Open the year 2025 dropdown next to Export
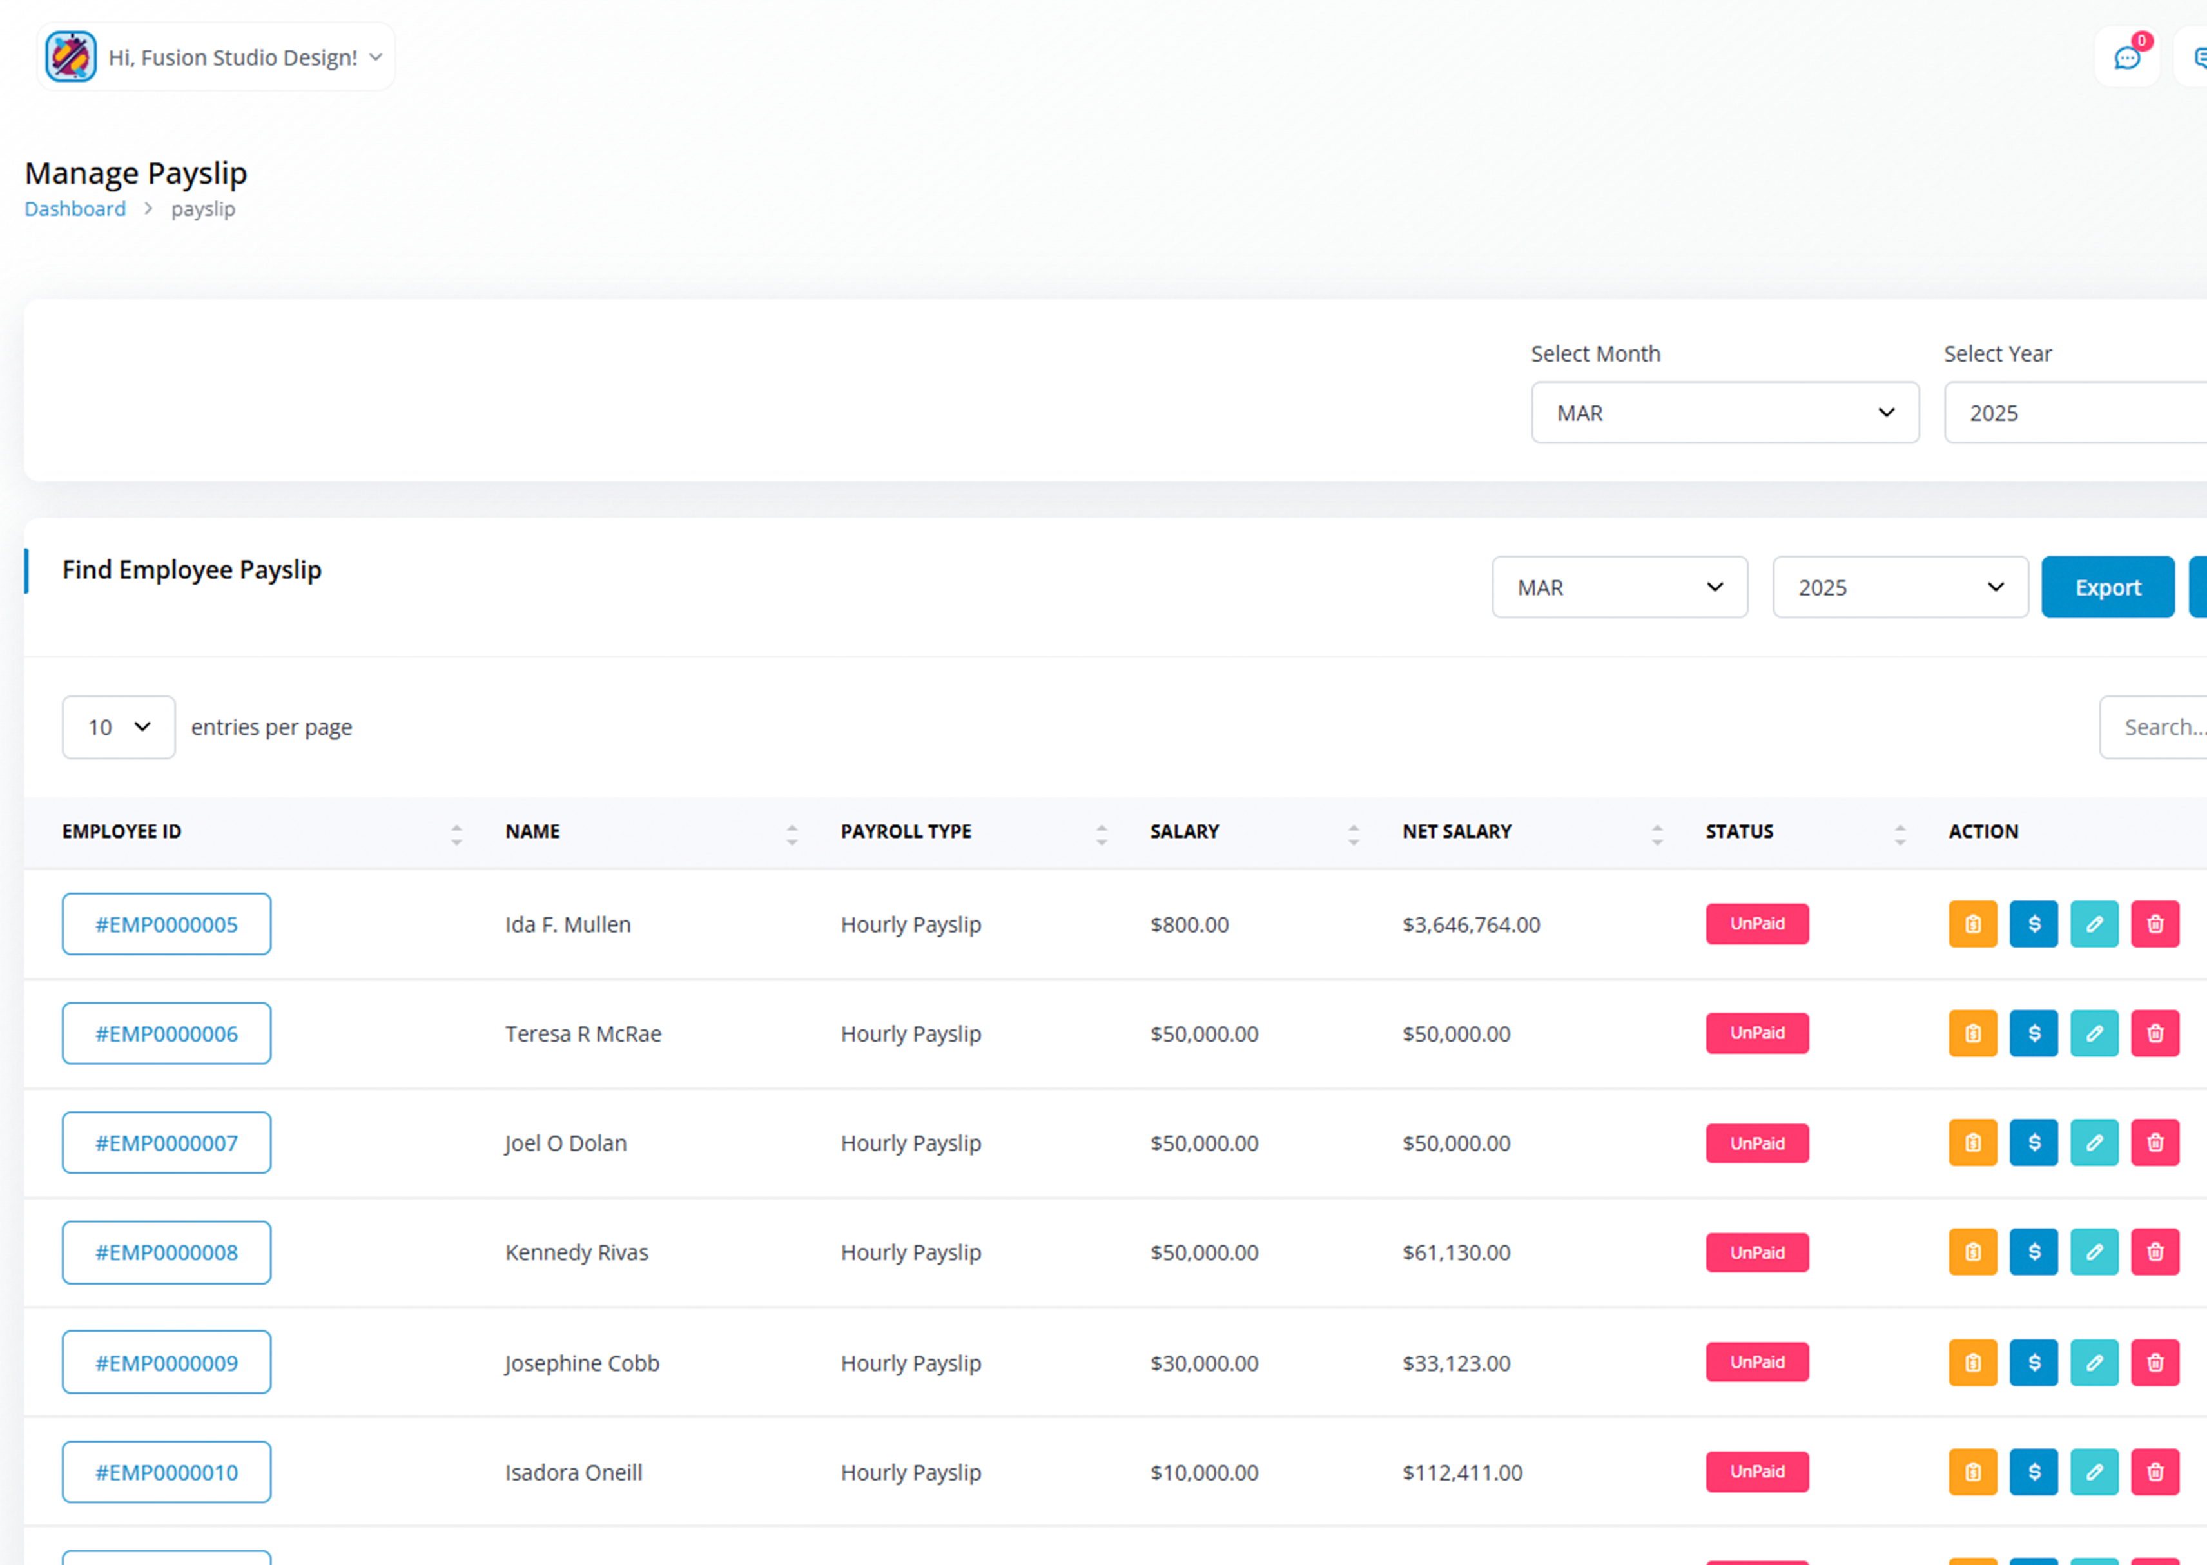The width and height of the screenshot is (2207, 1565). 1901,587
